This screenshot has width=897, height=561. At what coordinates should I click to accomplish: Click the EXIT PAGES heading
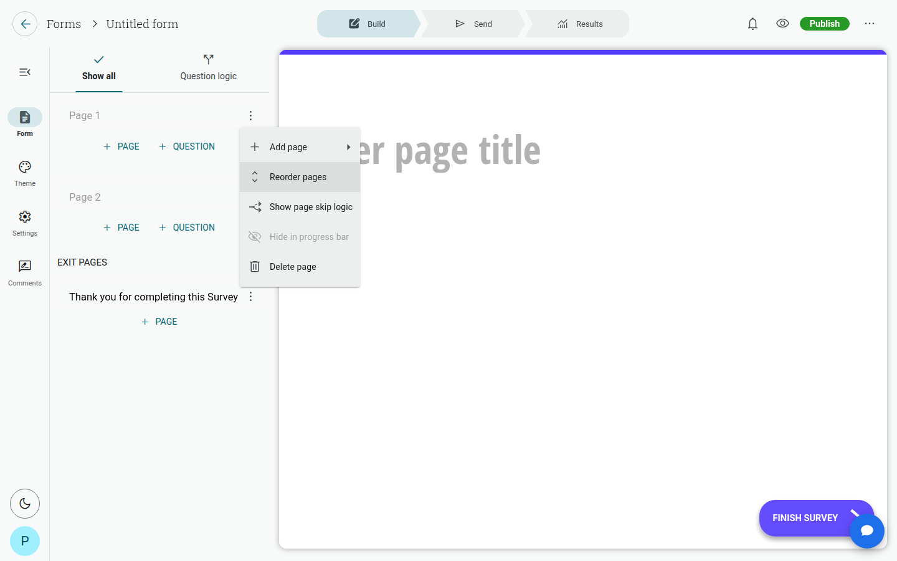[x=82, y=262]
